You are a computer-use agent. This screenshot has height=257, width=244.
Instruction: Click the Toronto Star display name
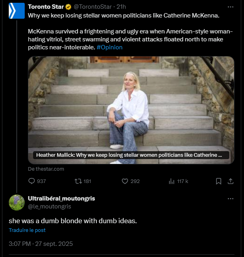click(x=46, y=7)
